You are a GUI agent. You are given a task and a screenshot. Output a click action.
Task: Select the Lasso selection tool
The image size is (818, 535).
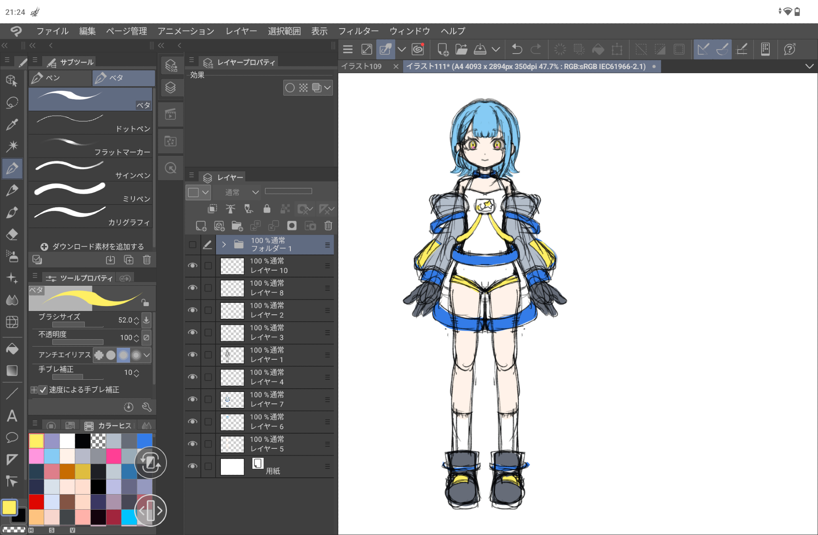(x=12, y=102)
